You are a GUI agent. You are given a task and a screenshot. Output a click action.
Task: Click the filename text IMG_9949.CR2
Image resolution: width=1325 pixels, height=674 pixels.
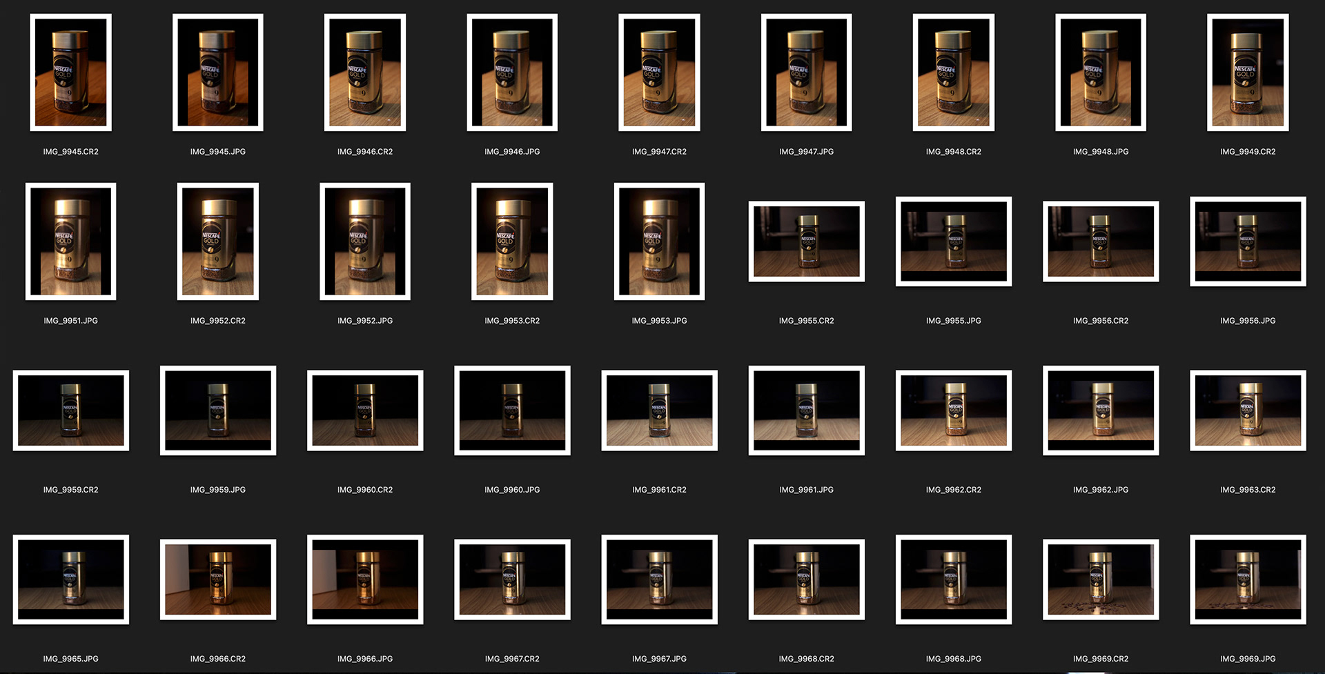[x=1248, y=152]
